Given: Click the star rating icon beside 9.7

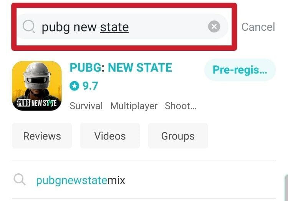Looking at the screenshot, I should 74,86.
